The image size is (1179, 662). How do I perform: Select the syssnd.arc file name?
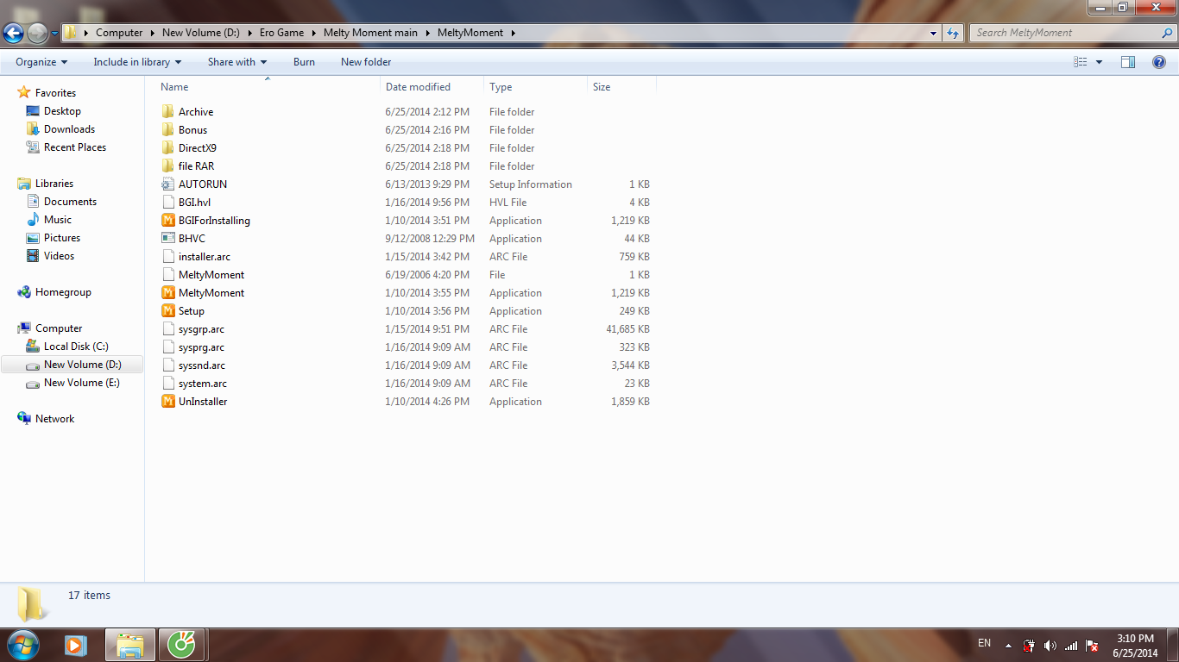[202, 365]
